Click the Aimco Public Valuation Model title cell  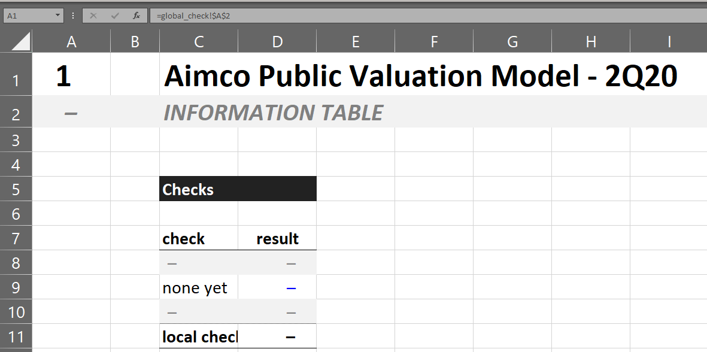420,75
